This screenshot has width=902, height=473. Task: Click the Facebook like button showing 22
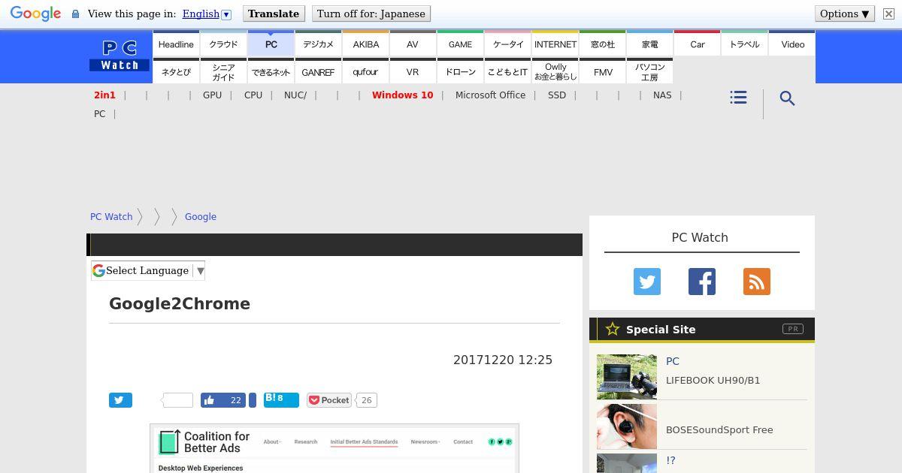[x=223, y=400]
